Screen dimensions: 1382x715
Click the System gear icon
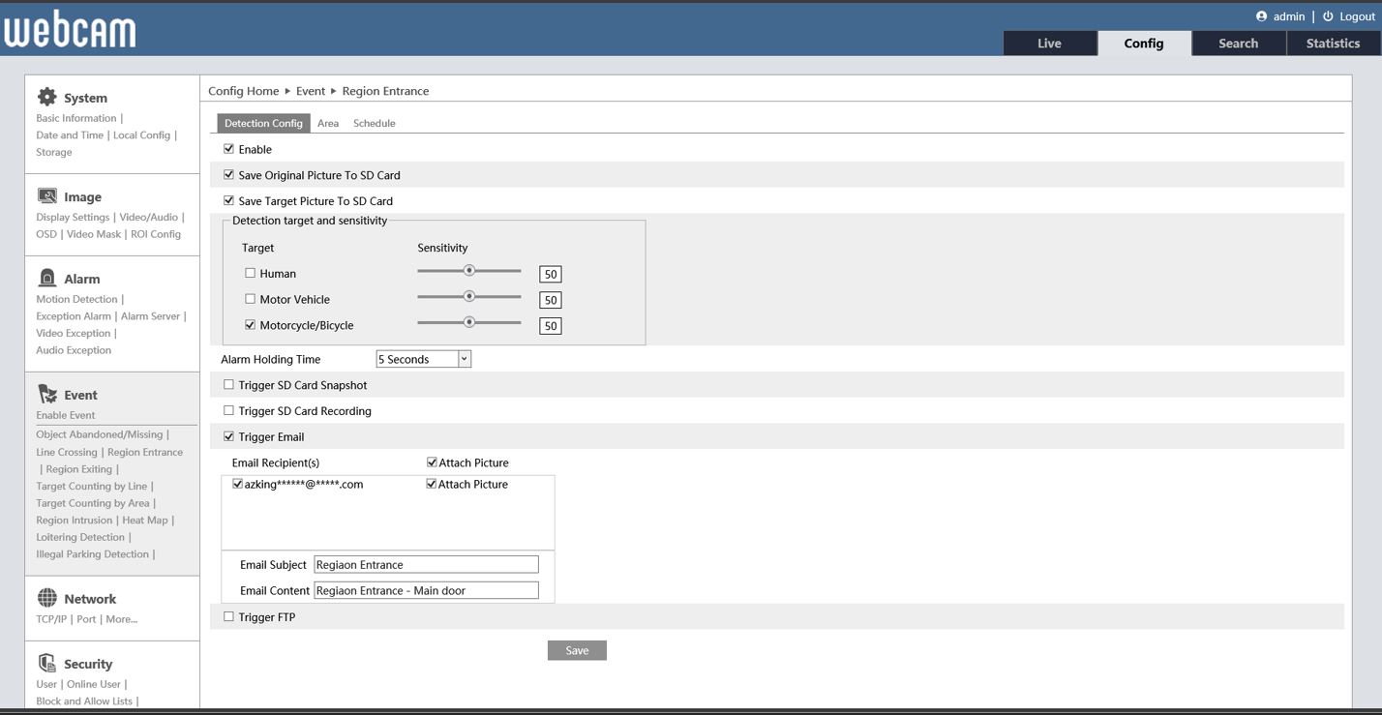click(x=46, y=97)
